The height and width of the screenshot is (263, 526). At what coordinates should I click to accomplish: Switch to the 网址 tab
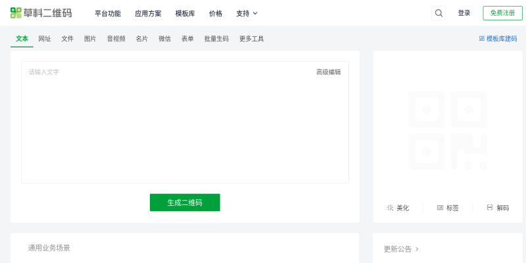[x=45, y=39]
